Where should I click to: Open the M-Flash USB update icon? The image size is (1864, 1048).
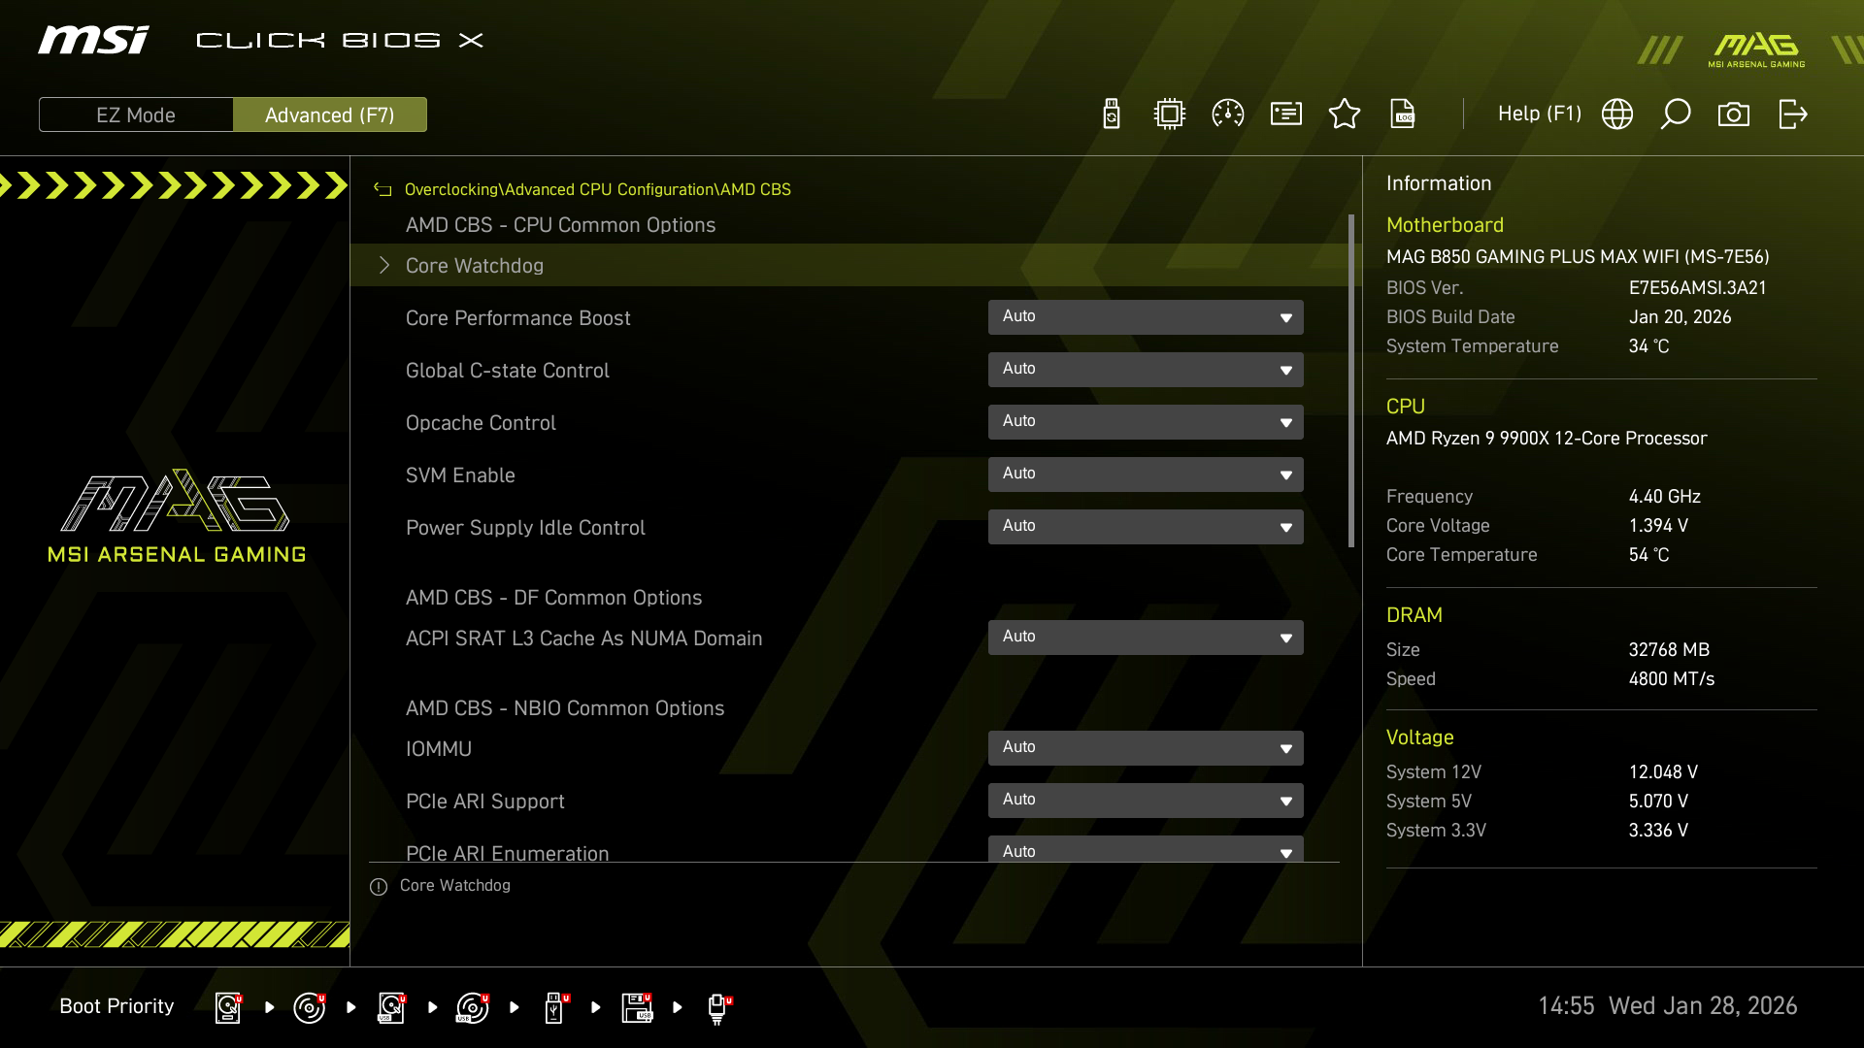pyautogui.click(x=1112, y=114)
